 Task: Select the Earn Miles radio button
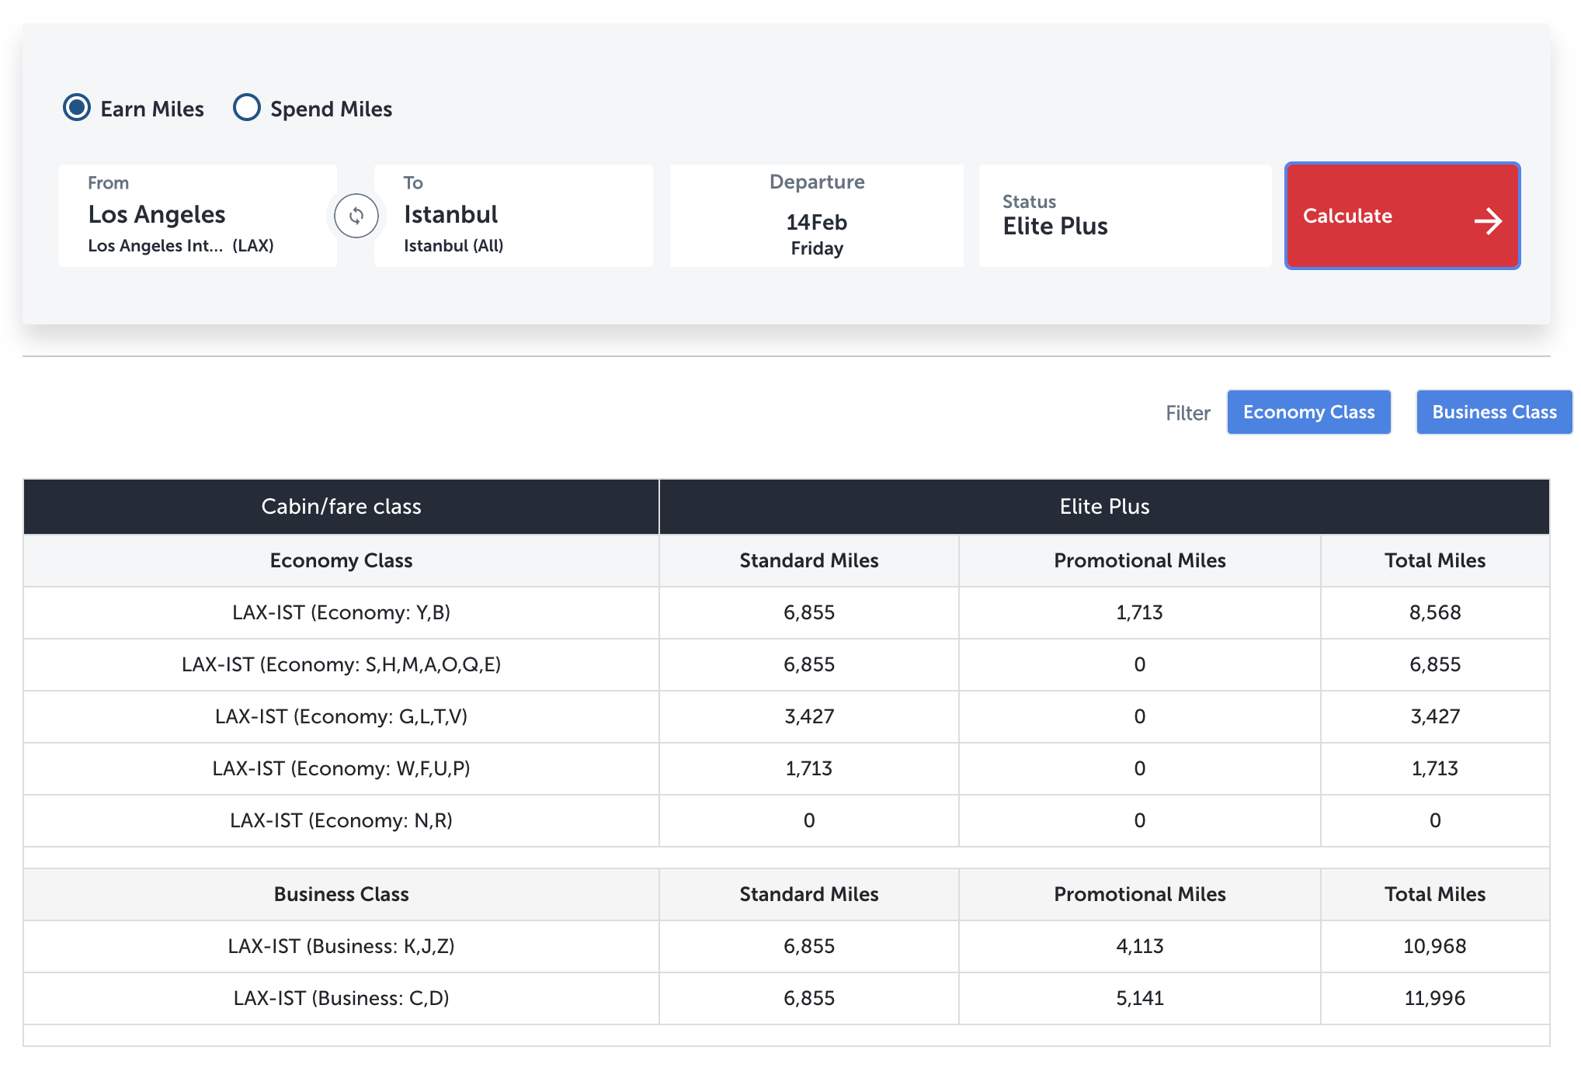(77, 107)
